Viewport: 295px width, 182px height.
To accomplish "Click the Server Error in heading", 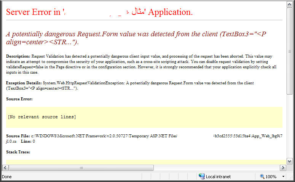I will tap(33, 12).
